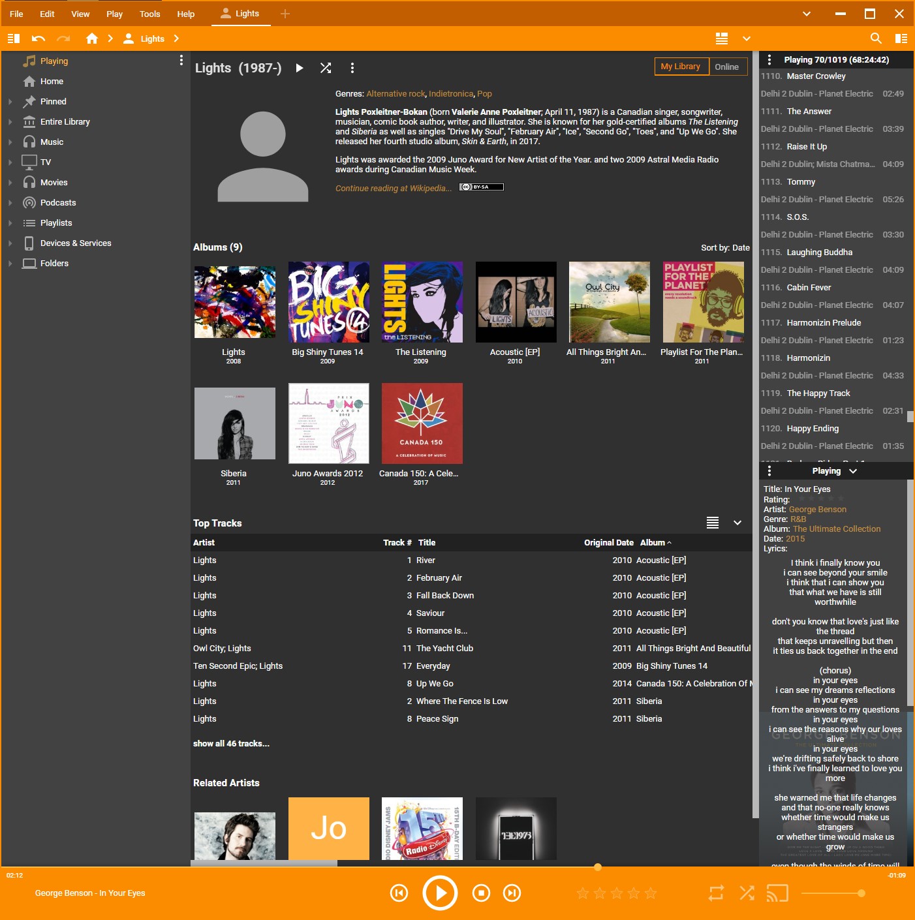Viewport: 915px width, 920px height.
Task: Click the Playlists list icon
Action: click(29, 222)
